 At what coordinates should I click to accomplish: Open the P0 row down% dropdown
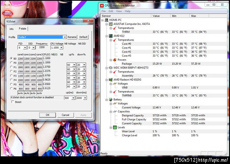84,65
